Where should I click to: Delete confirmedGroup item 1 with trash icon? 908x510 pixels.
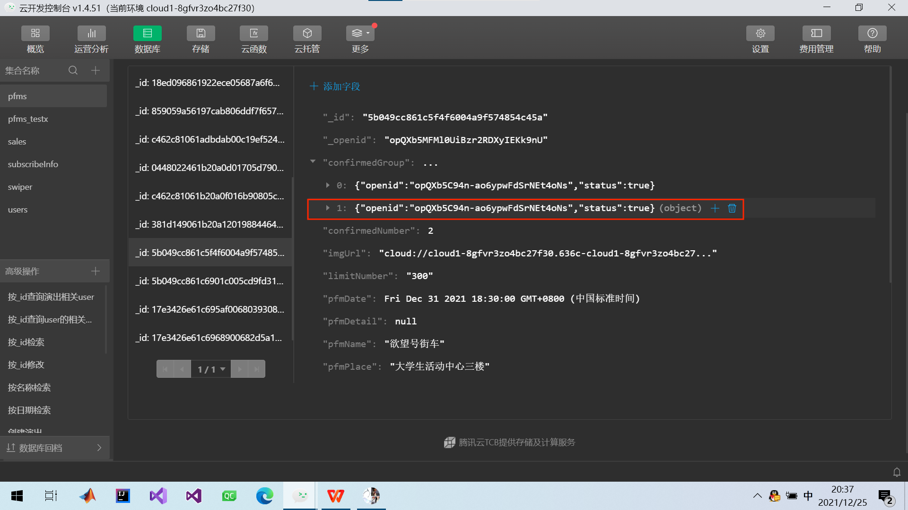pyautogui.click(x=732, y=208)
